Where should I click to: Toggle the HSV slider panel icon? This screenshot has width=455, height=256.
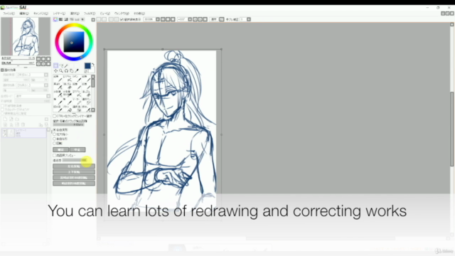click(66, 19)
